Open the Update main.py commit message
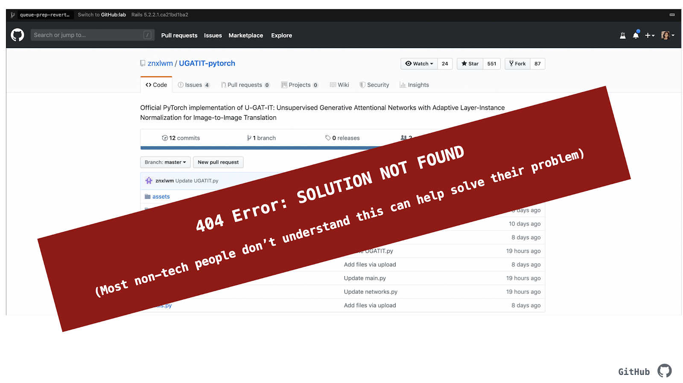 [x=365, y=278]
